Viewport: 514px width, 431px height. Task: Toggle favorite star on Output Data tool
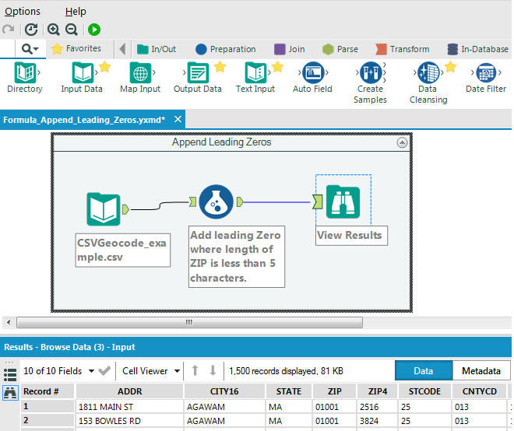(219, 68)
